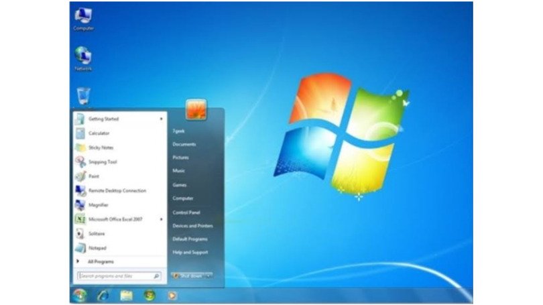Image resolution: width=543 pixels, height=305 pixels.
Task: Select the Snipping Tool text label
Action: 103,162
